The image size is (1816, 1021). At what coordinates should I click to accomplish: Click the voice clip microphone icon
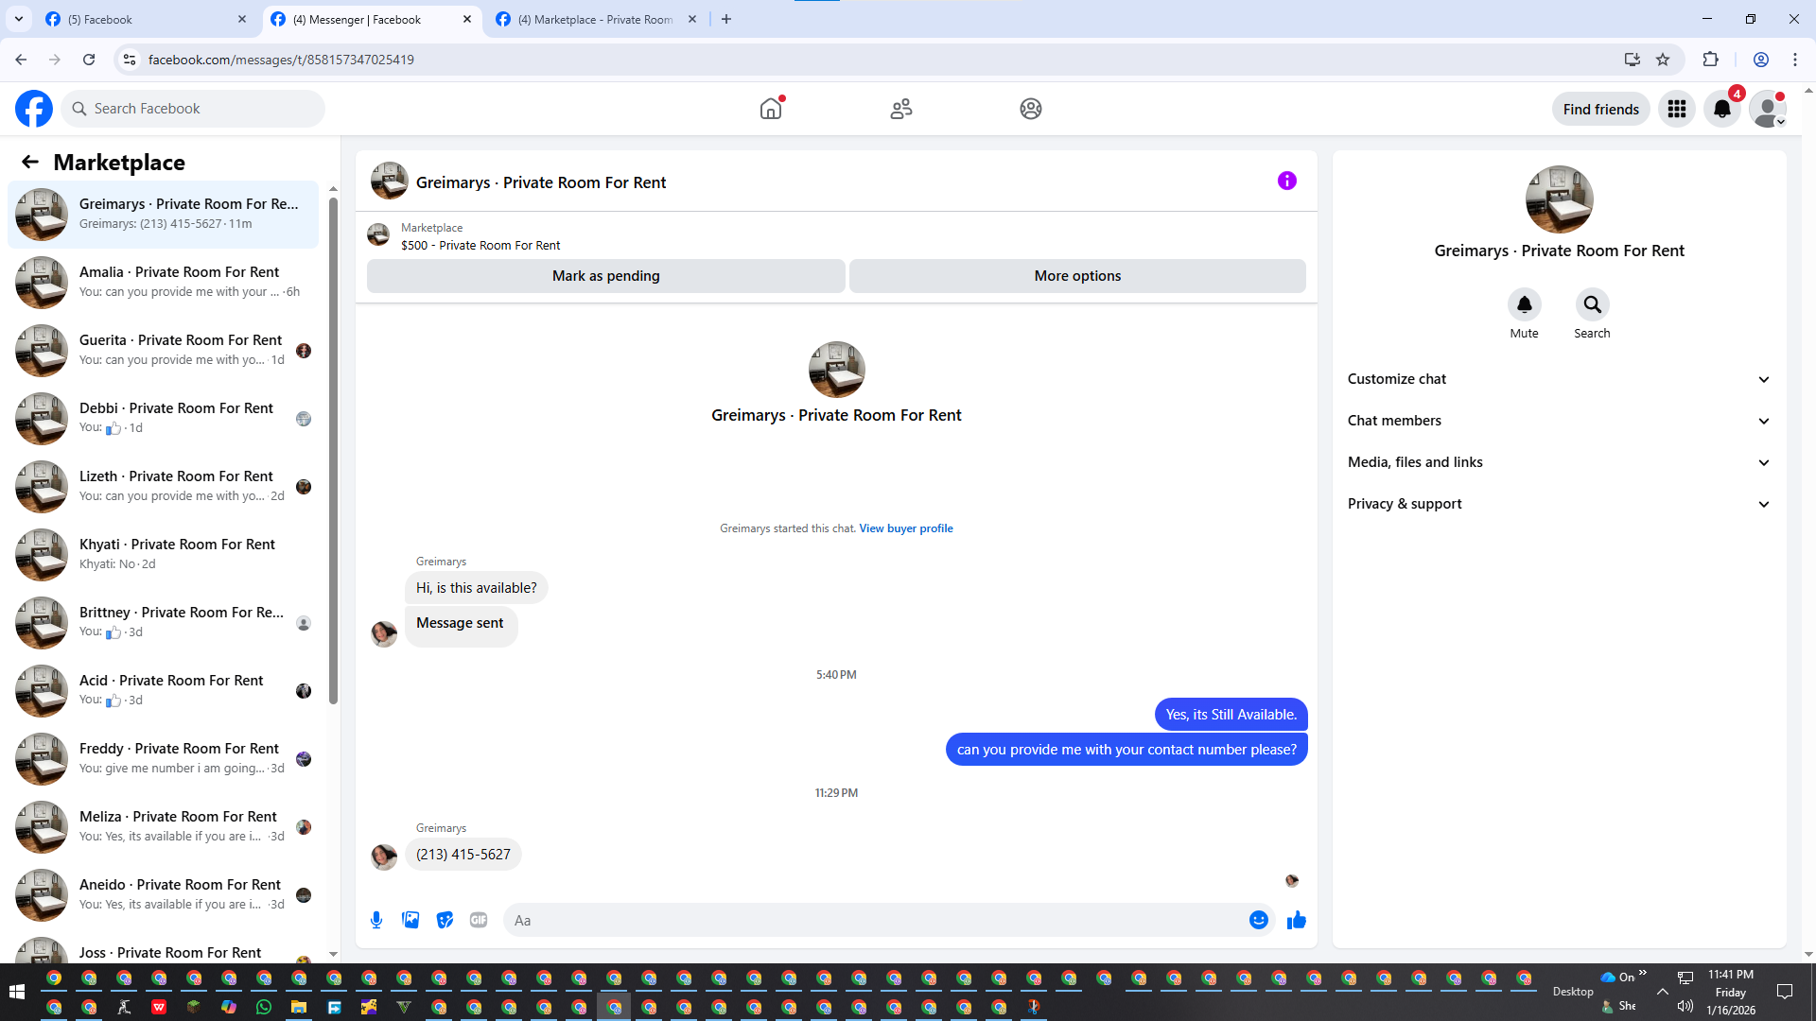click(x=376, y=920)
